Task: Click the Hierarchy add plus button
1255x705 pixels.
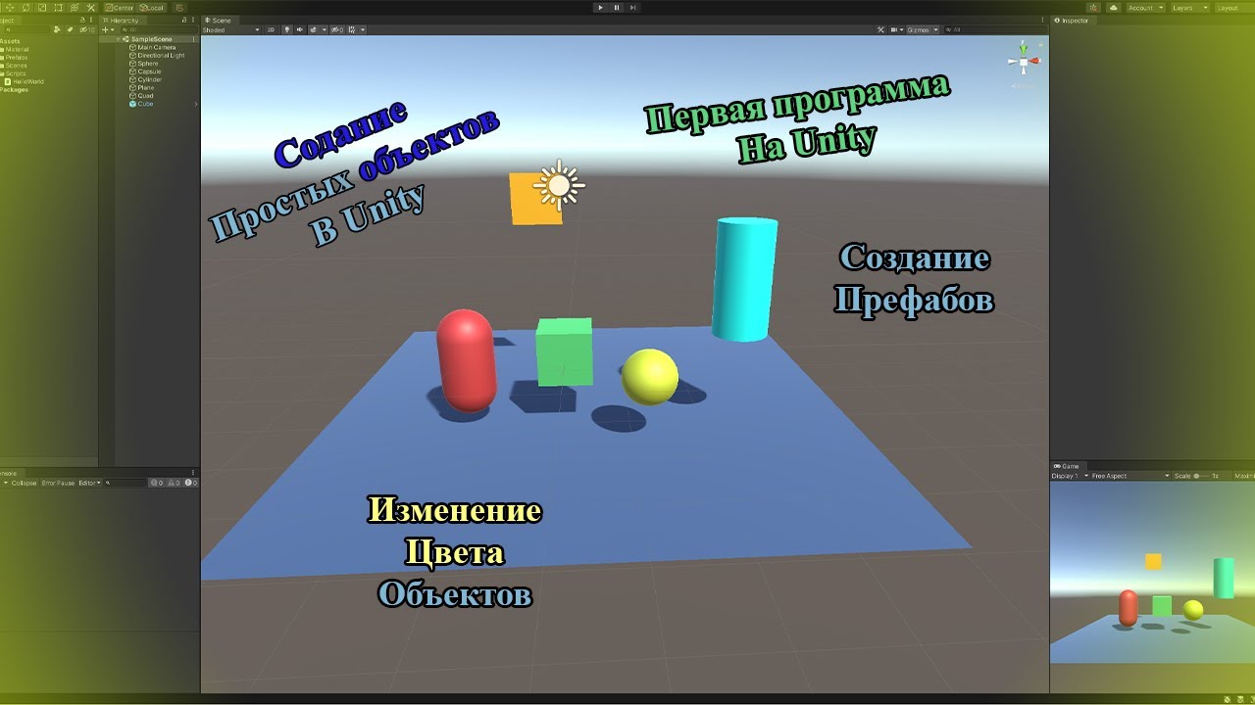Action: point(106,30)
